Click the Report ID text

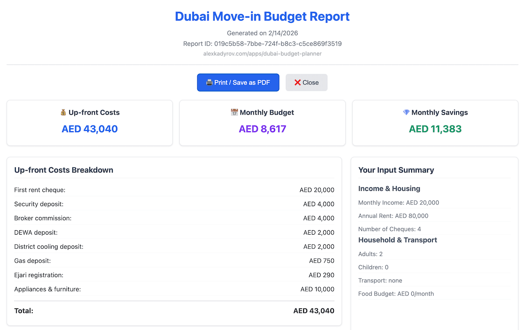(x=262, y=44)
